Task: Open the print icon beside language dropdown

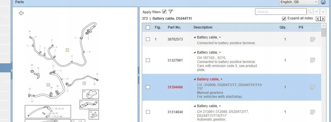Action: point(323,2)
